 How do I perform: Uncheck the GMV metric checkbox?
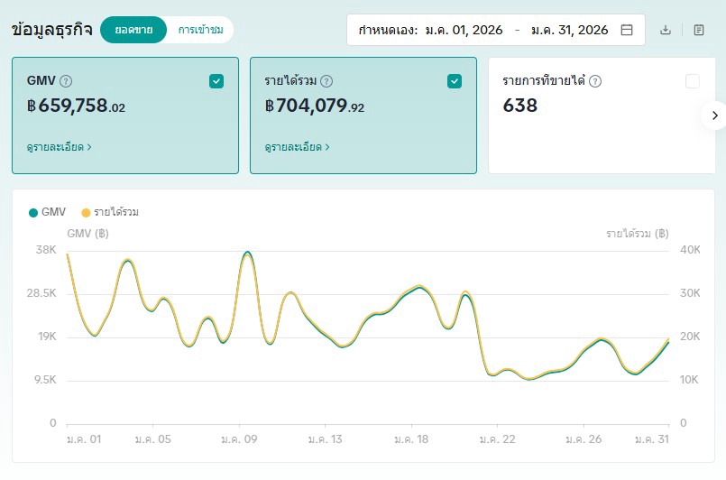[216, 81]
